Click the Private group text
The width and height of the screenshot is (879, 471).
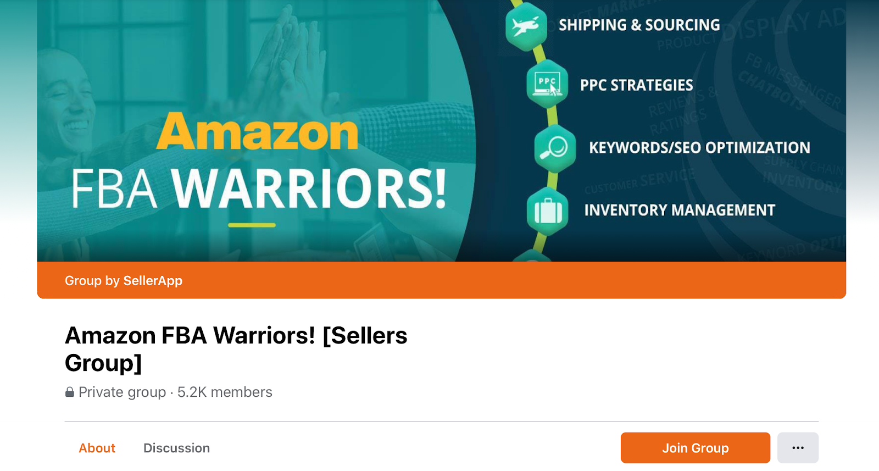point(122,392)
